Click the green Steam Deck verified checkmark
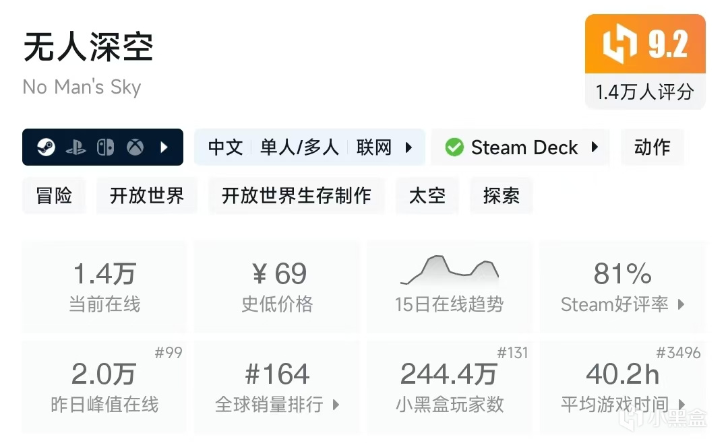 454,147
